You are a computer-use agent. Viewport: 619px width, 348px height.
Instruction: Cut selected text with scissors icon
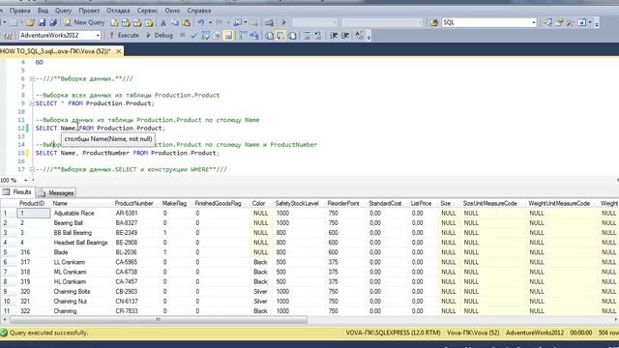(163, 22)
